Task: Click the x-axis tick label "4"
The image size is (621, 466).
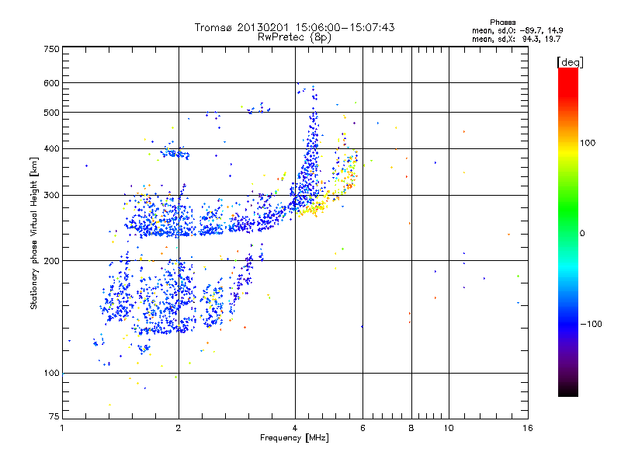Action: pyautogui.click(x=295, y=428)
